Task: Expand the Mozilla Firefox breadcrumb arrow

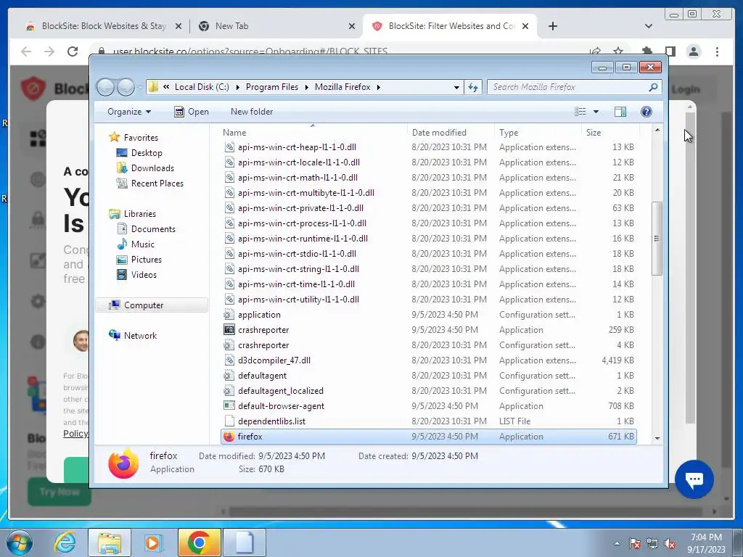Action: [378, 87]
